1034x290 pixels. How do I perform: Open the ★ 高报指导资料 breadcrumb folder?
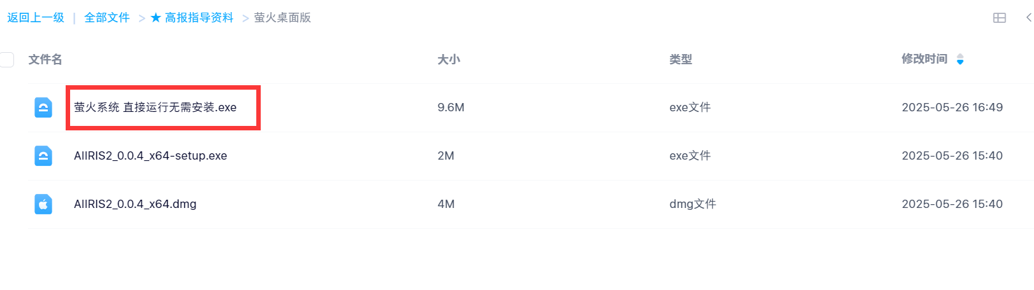pyautogui.click(x=192, y=18)
